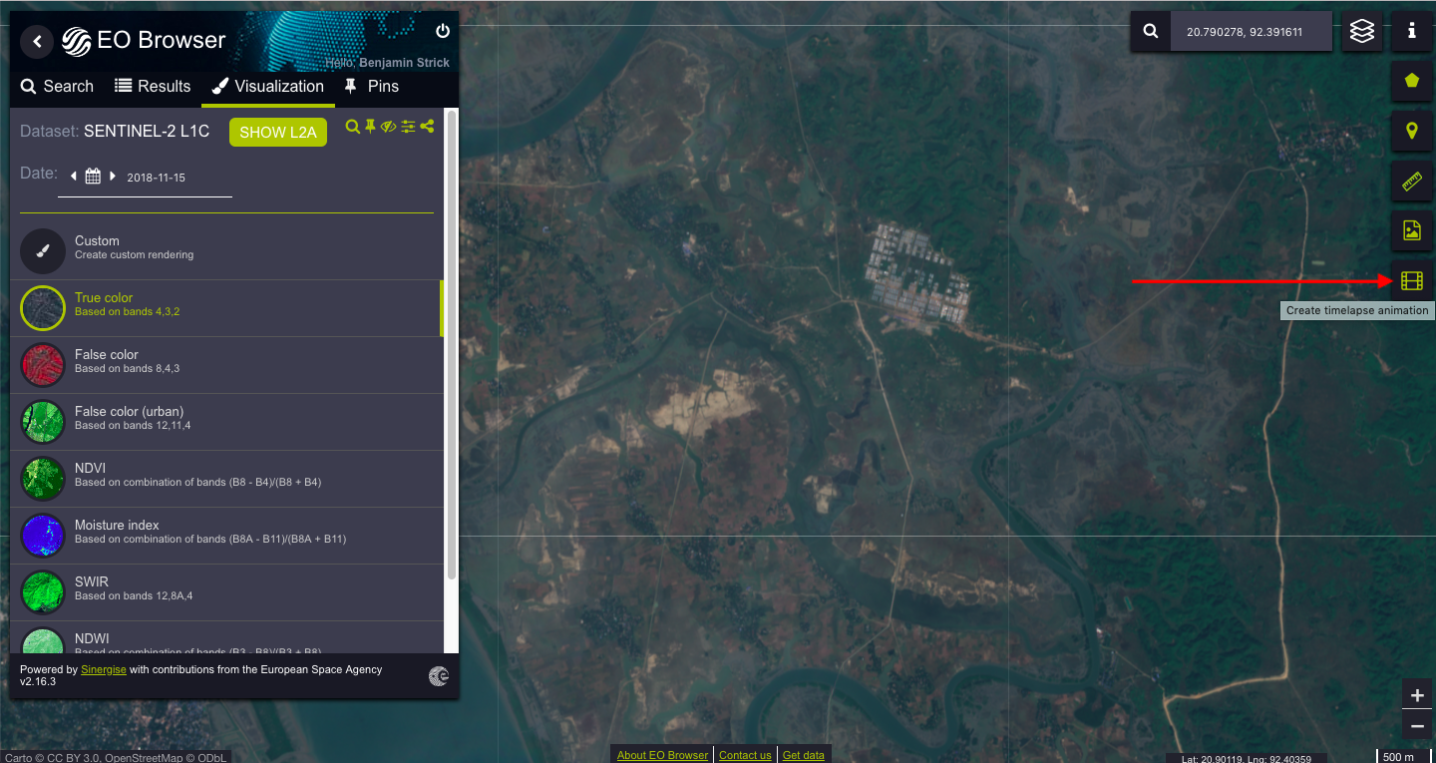
Task: Go to next date with right arrow
Action: [113, 177]
